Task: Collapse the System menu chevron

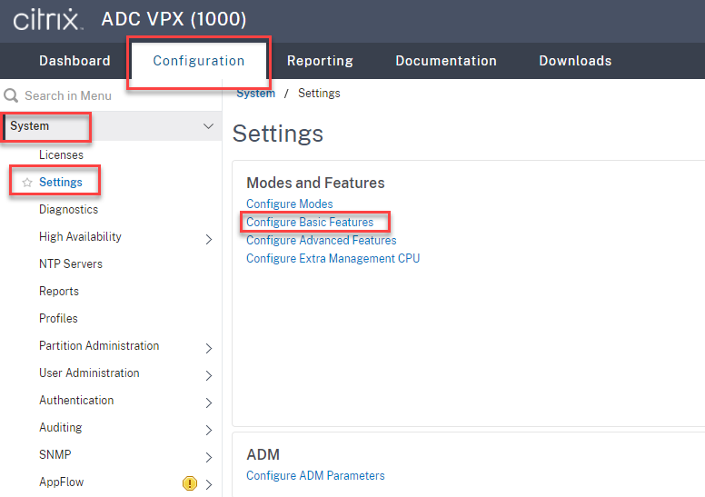Action: [208, 126]
